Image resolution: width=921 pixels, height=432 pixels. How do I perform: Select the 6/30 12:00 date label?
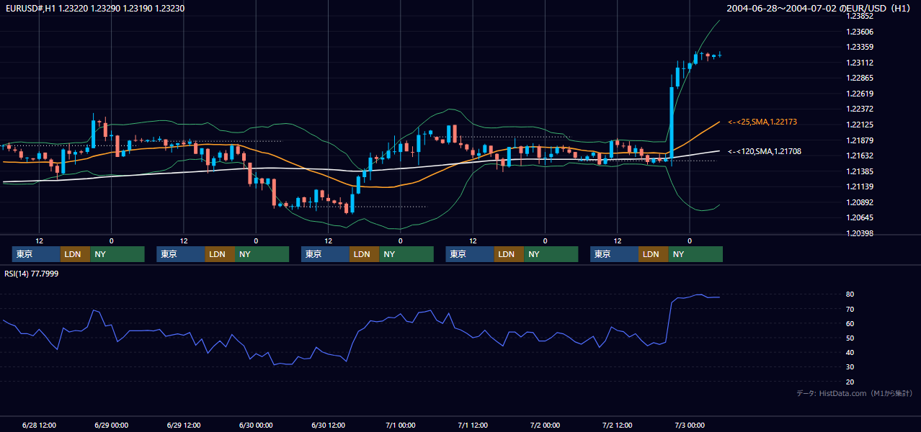(x=329, y=426)
